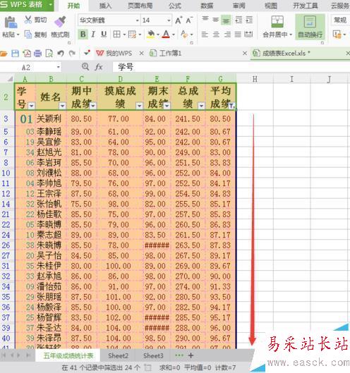Open the 审阅 ribbon tab
Screen dimensions: 350x373
click(239, 6)
